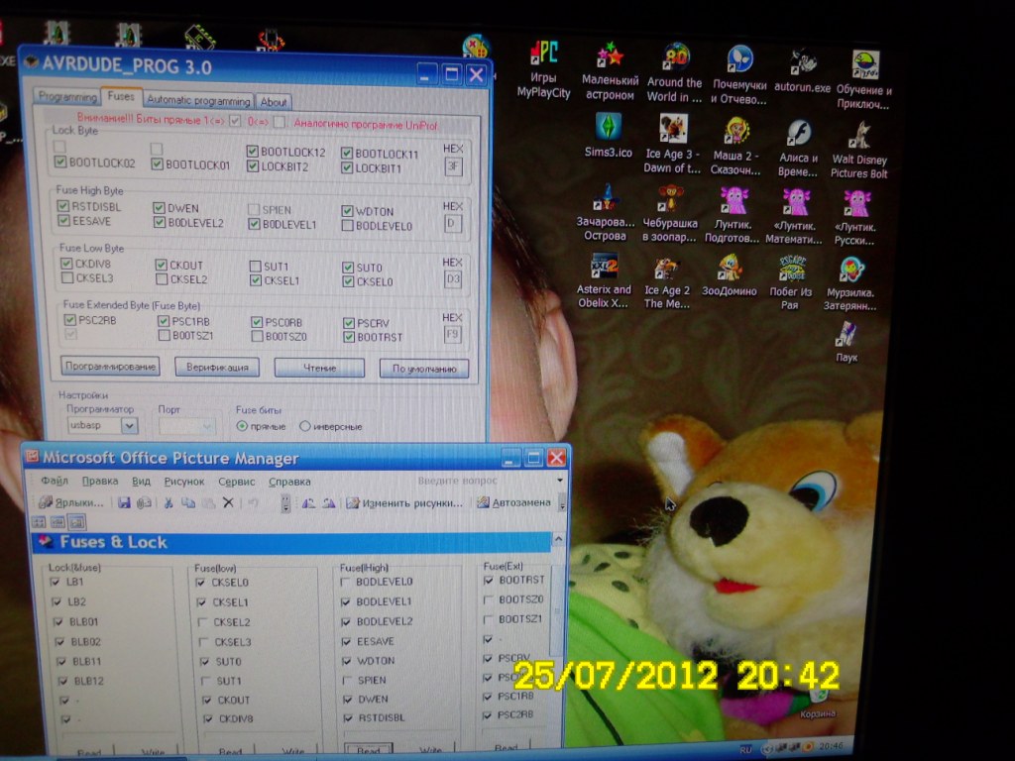The height and width of the screenshot is (761, 1015).
Task: Select the Маленький астроном desktop icon
Action: (610, 71)
